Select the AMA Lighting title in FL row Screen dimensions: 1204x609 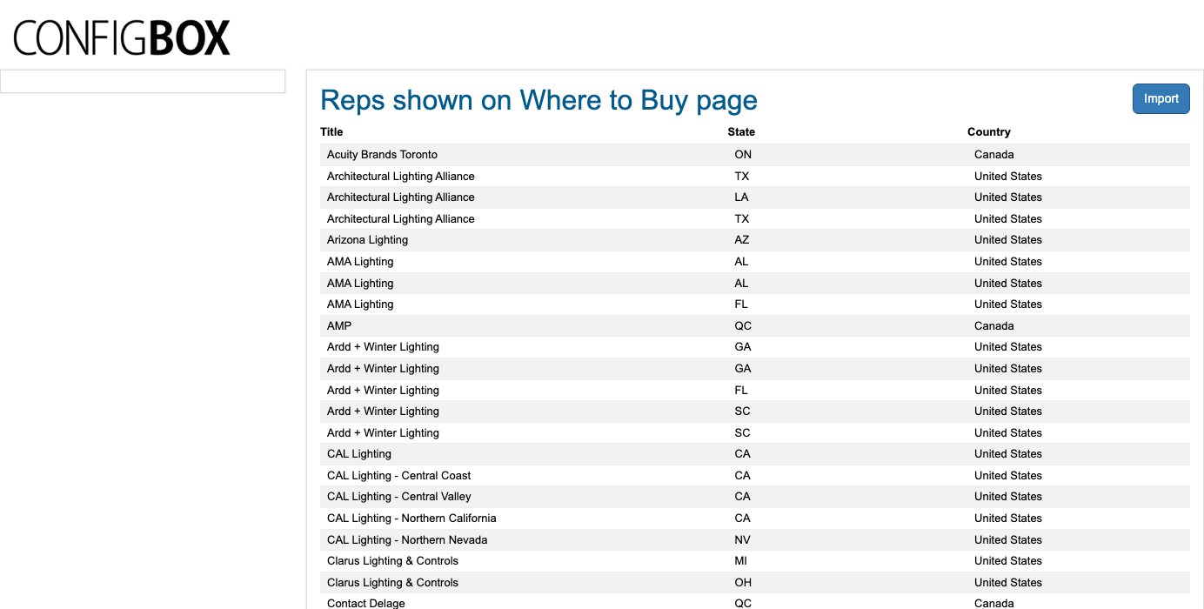coord(360,304)
